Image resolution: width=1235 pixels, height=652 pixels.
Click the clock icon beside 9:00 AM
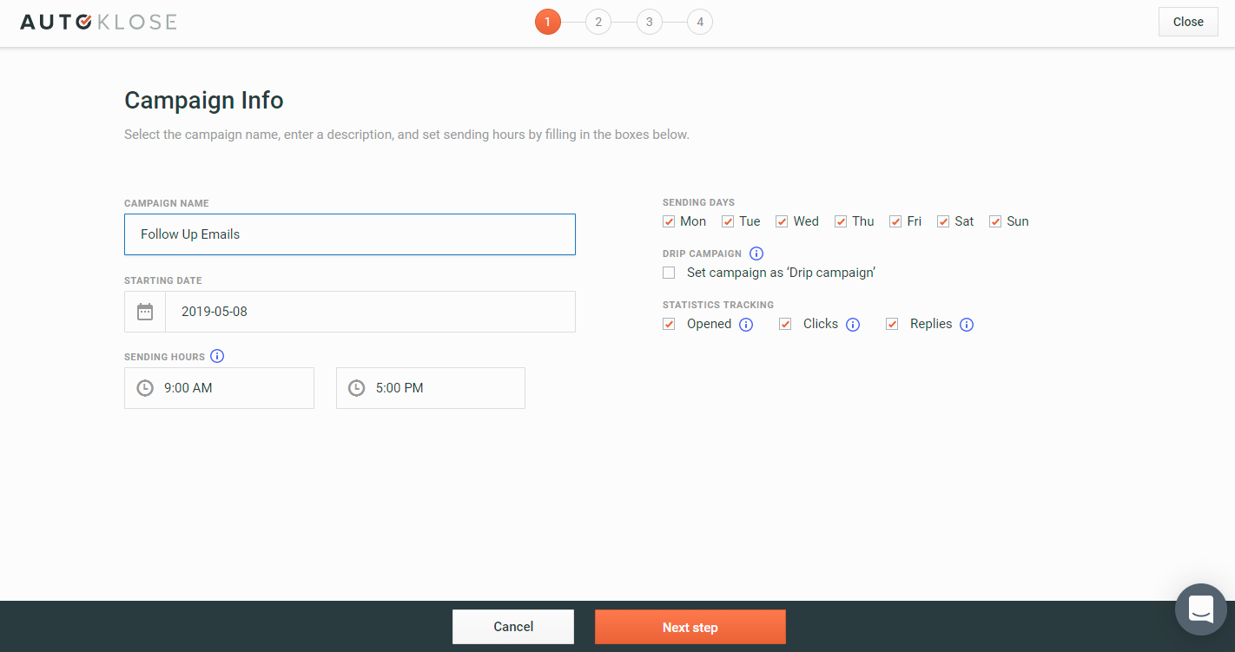[x=145, y=388]
